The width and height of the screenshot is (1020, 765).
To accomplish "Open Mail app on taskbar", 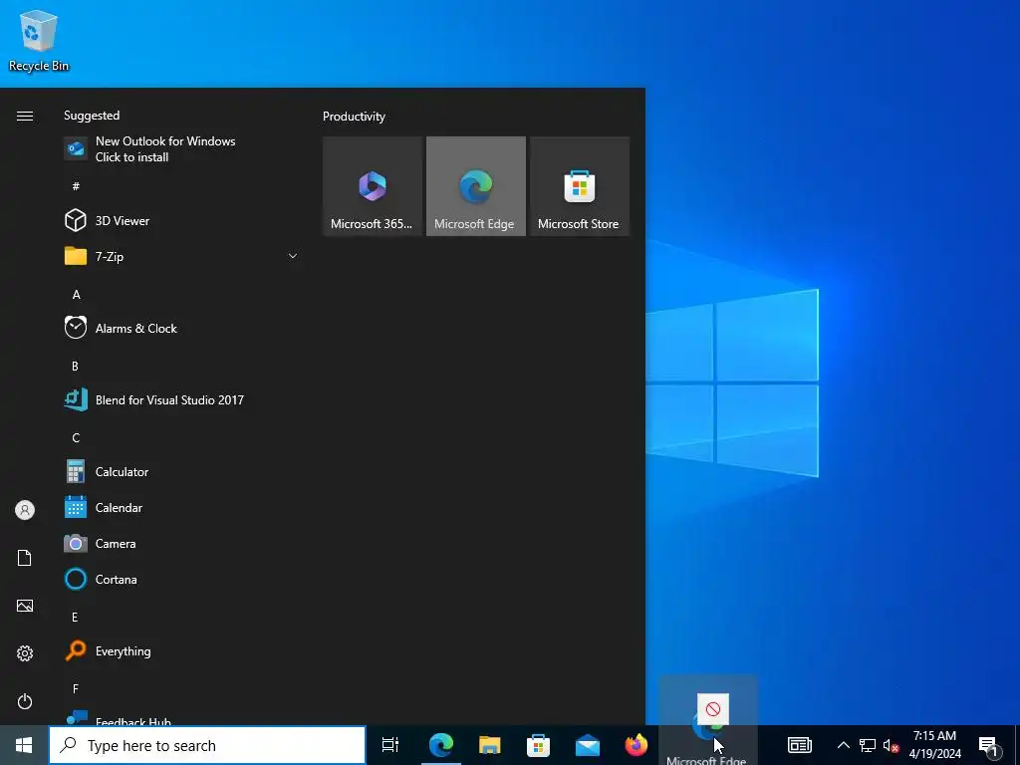I will pyautogui.click(x=588, y=745).
